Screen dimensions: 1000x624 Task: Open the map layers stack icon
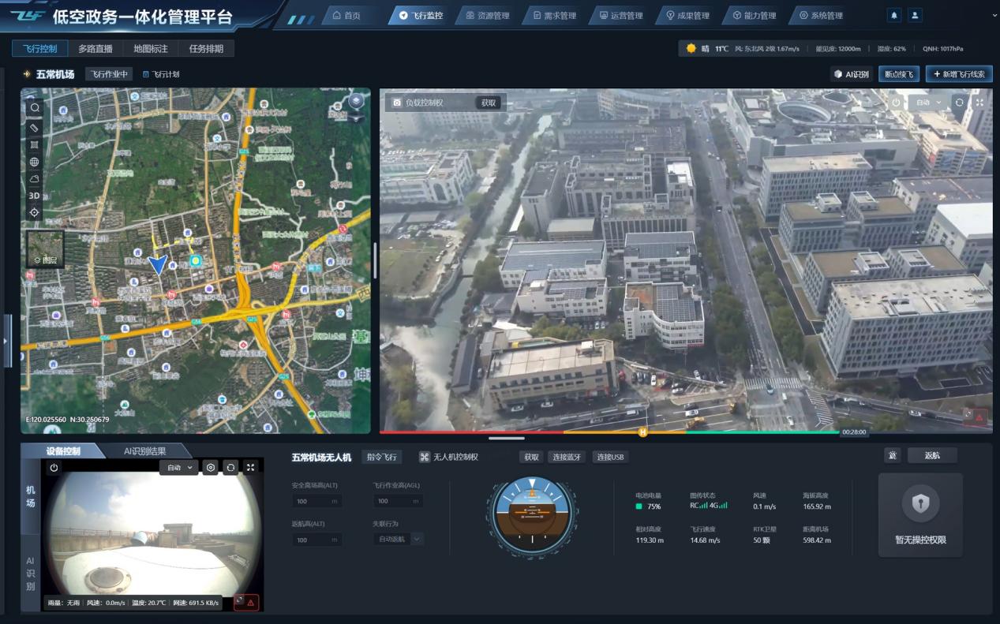pyautogui.click(x=357, y=101)
